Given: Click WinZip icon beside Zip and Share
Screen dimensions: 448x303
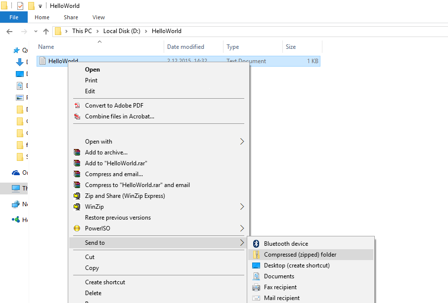Looking at the screenshot, I should pyautogui.click(x=77, y=196).
